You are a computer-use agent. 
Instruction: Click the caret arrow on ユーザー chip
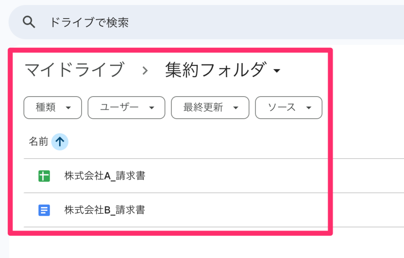pos(151,108)
